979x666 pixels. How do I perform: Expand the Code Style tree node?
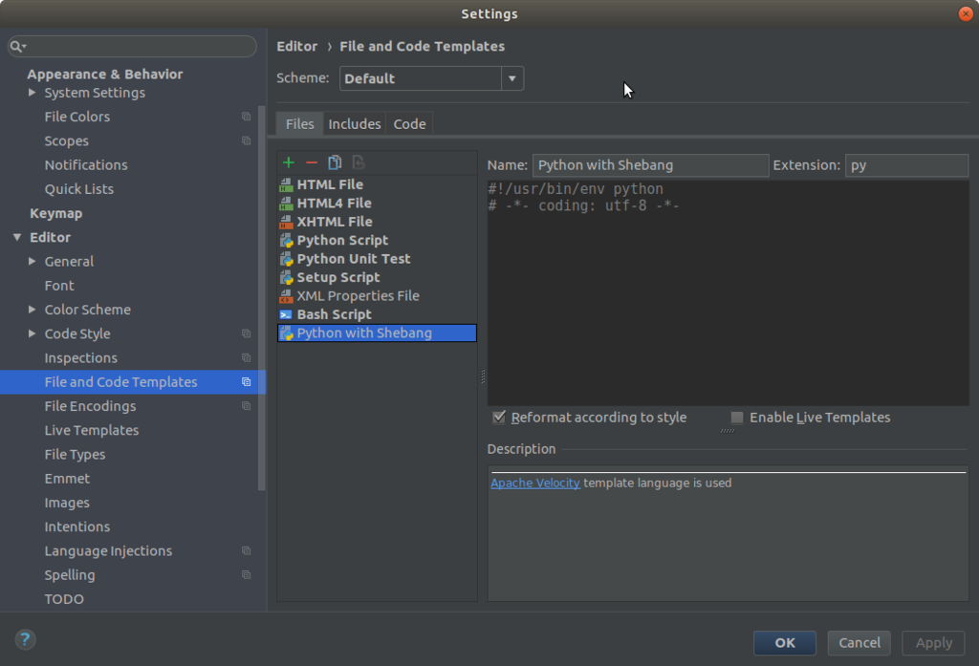[x=32, y=333]
